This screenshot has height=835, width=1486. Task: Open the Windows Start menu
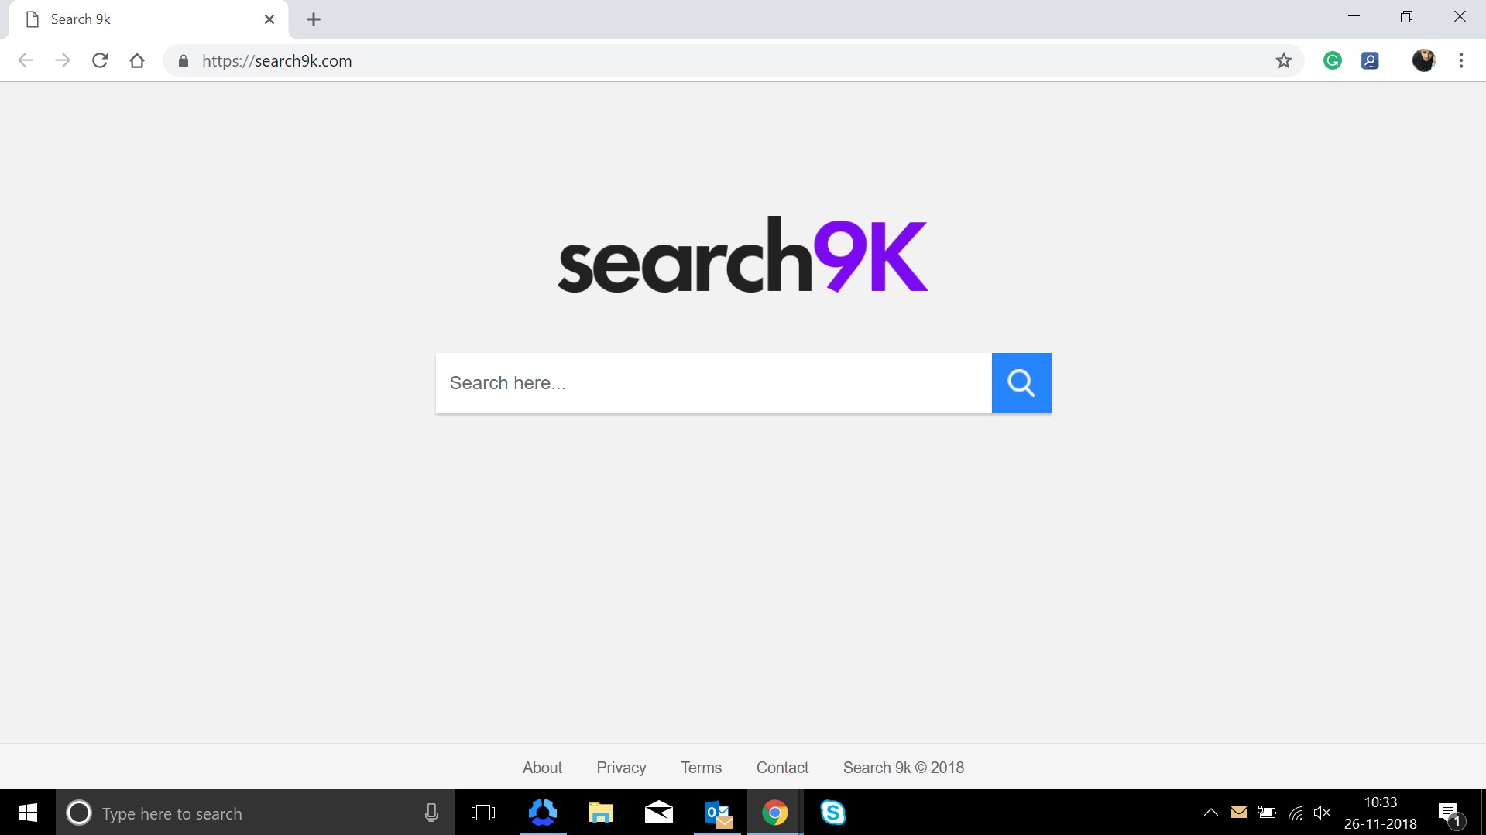tap(27, 813)
